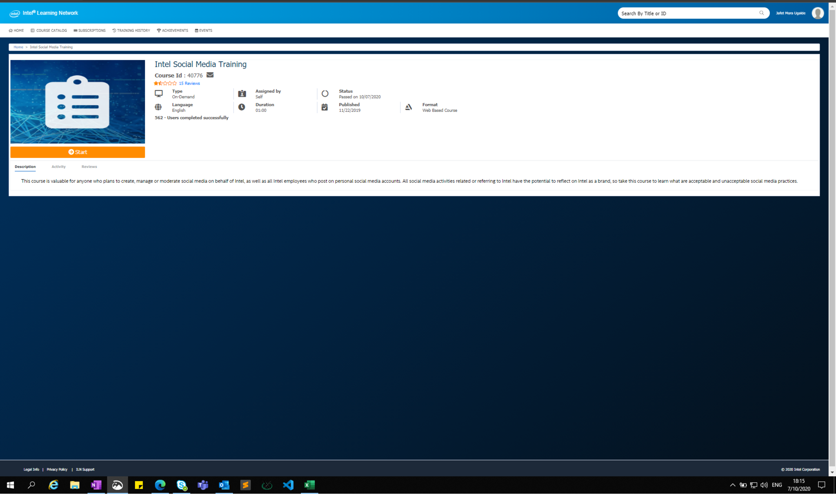The image size is (836, 502).
Task: Open the 15 Reviews link
Action: pyautogui.click(x=189, y=83)
